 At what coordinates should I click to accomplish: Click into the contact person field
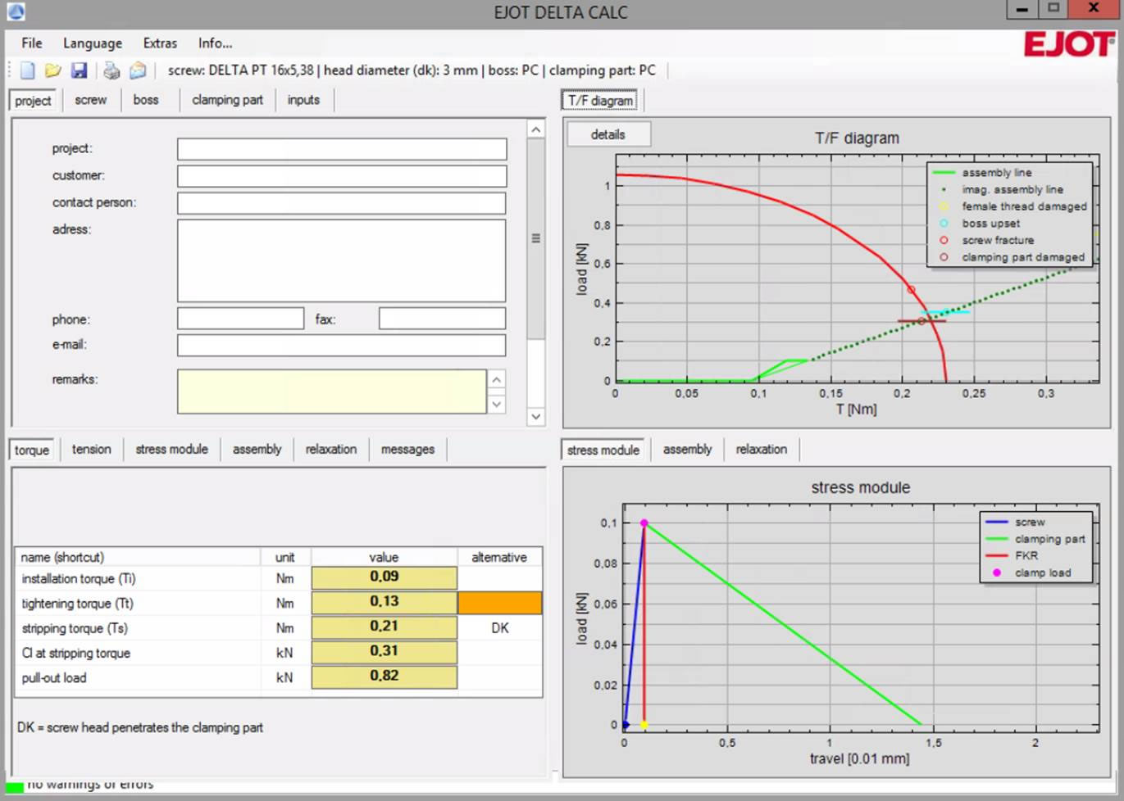342,203
